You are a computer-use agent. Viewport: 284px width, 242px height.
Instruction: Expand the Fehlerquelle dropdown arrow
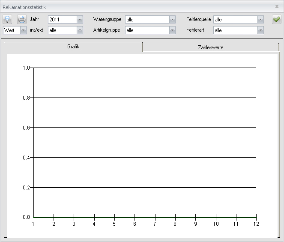coord(260,20)
